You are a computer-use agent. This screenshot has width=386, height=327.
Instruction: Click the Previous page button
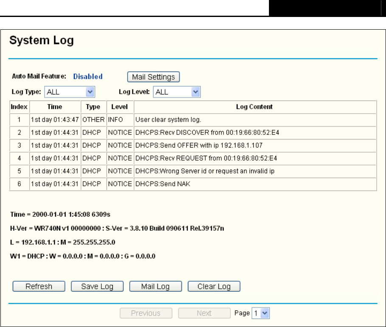coord(145,313)
